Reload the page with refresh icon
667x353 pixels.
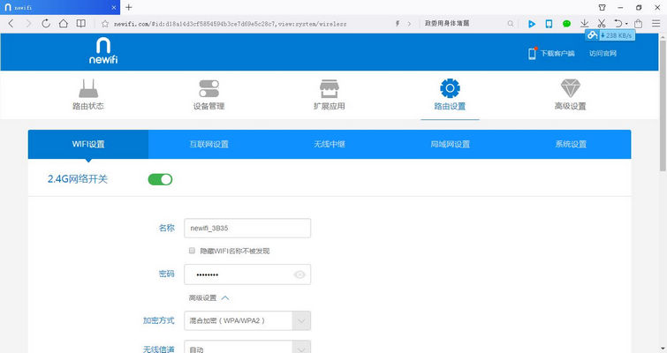(46, 24)
